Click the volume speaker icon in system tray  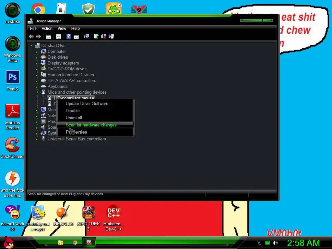pyautogui.click(x=275, y=243)
